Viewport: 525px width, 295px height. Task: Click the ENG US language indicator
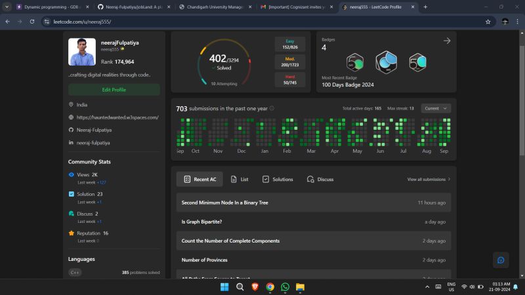[x=451, y=287]
